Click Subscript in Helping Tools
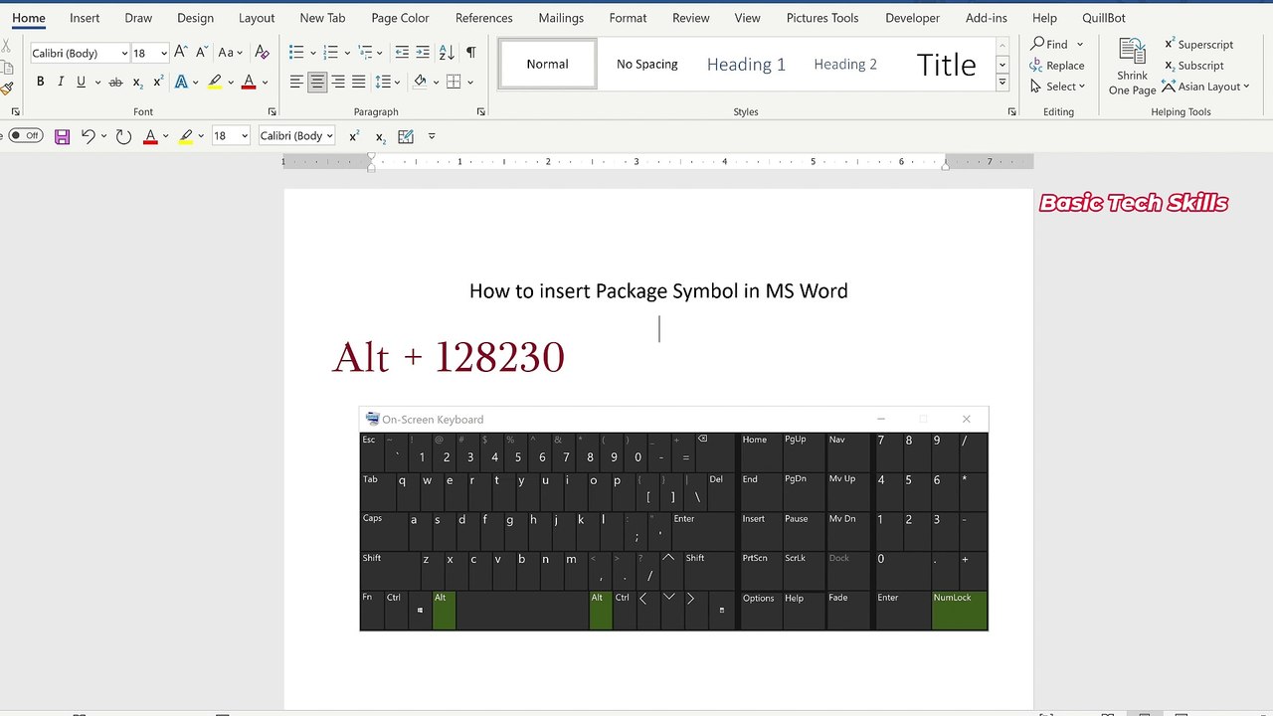 1193,66
